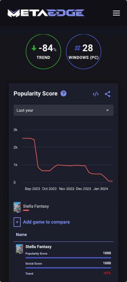Click the plus icon to compare games
Viewport: 127px width, 282px height.
click(17, 222)
